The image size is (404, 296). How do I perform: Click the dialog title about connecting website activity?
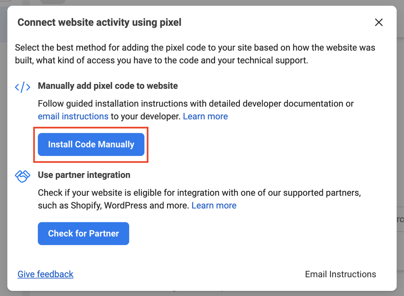pyautogui.click(x=99, y=22)
